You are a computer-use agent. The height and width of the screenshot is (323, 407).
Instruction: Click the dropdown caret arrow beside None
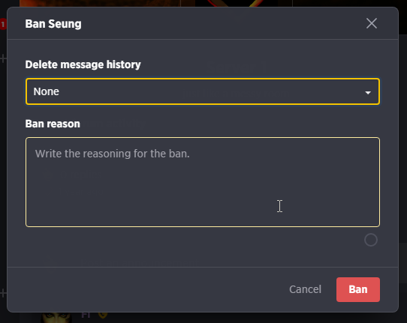[368, 92]
